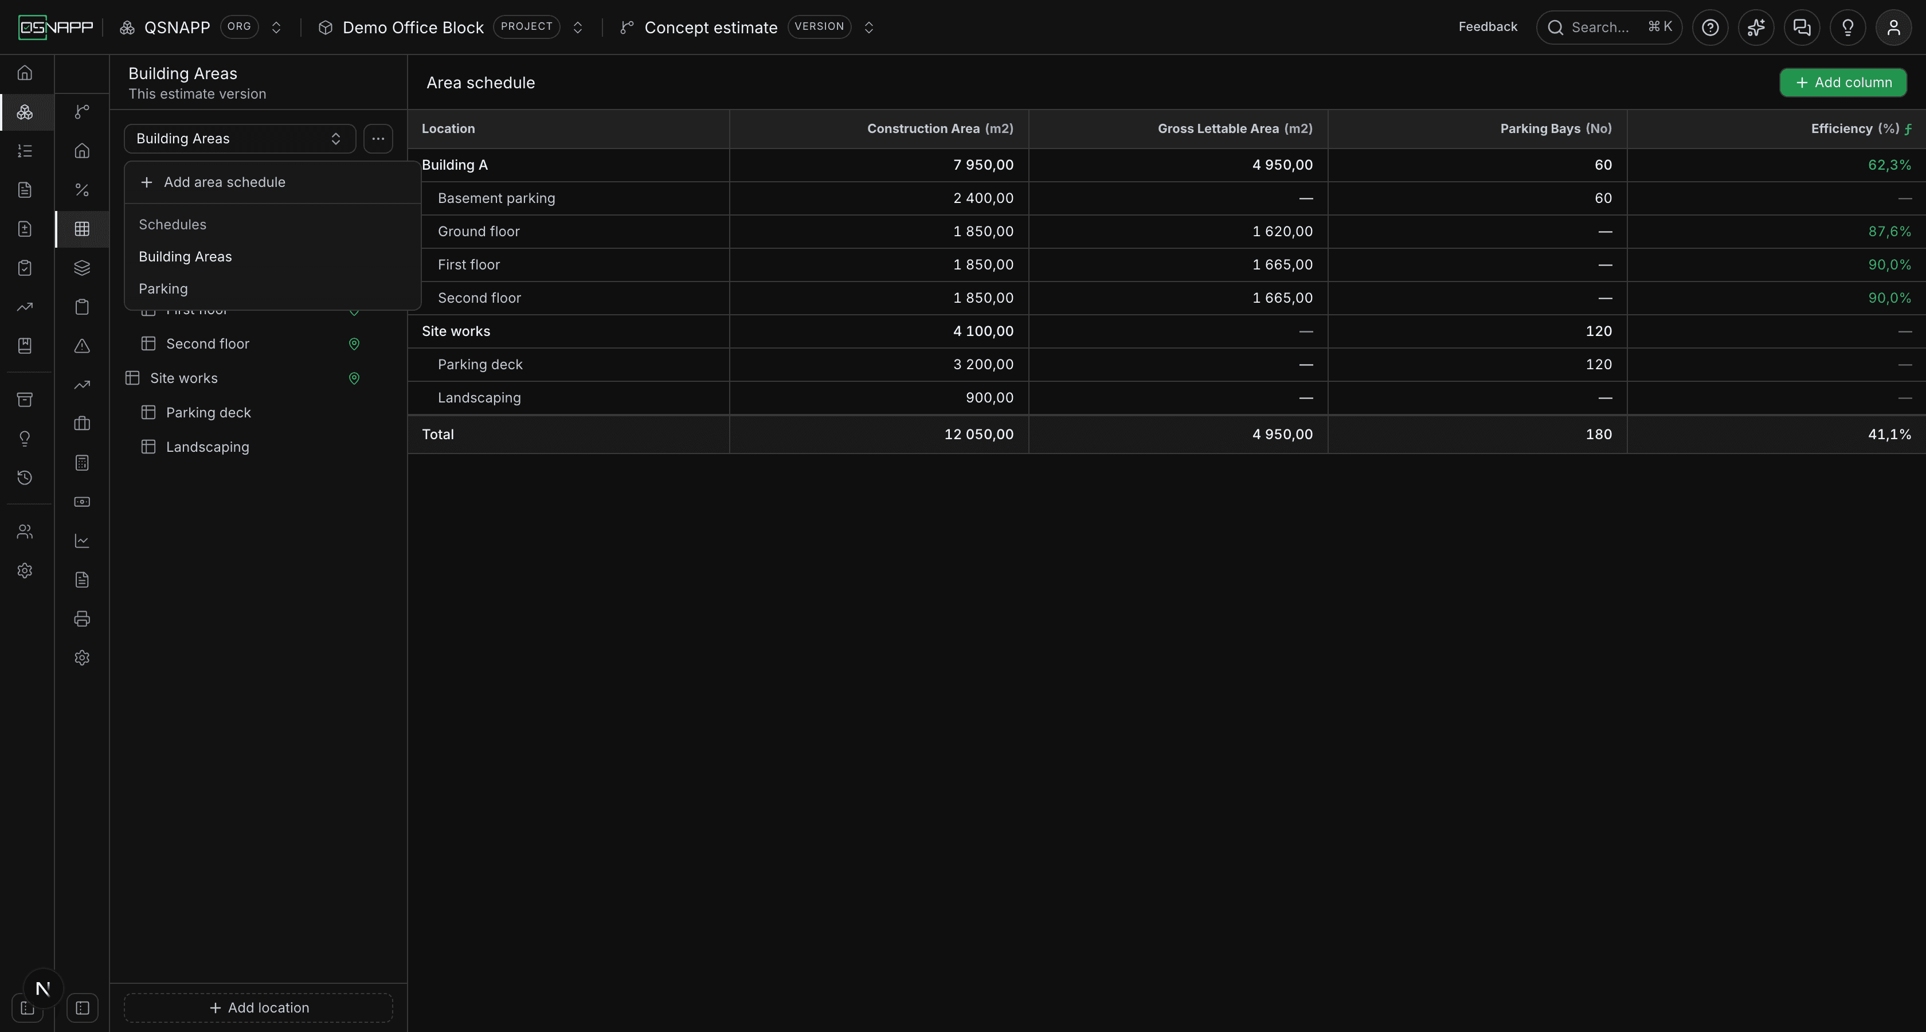Toggle the location pin on Second floor
Screen dimensions: 1926x1032
[x=354, y=344]
